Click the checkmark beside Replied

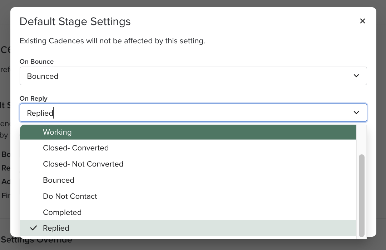[x=34, y=228]
